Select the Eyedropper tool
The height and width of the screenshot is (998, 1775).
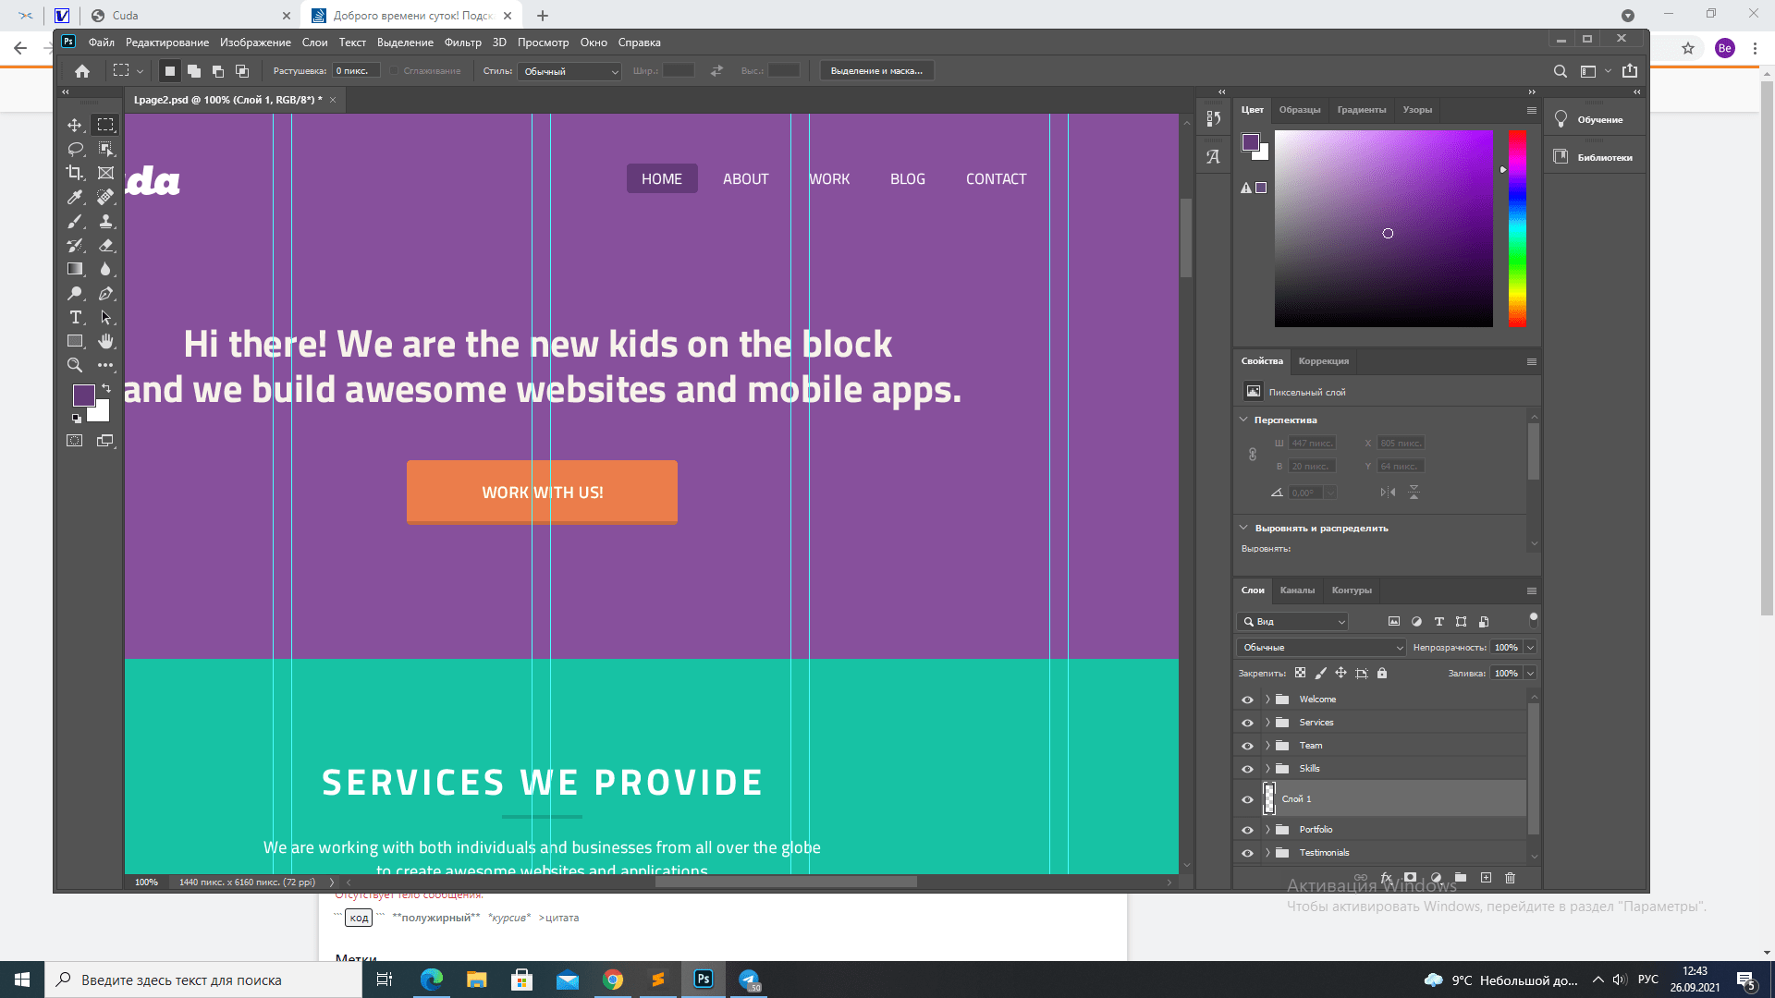pos(75,197)
